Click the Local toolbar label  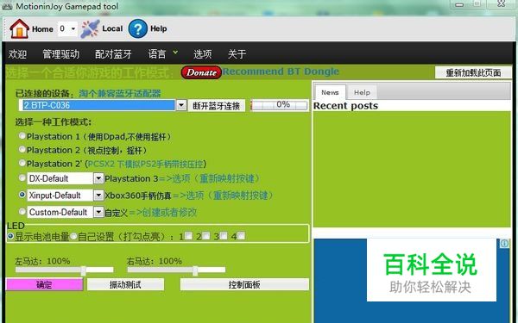(x=112, y=28)
